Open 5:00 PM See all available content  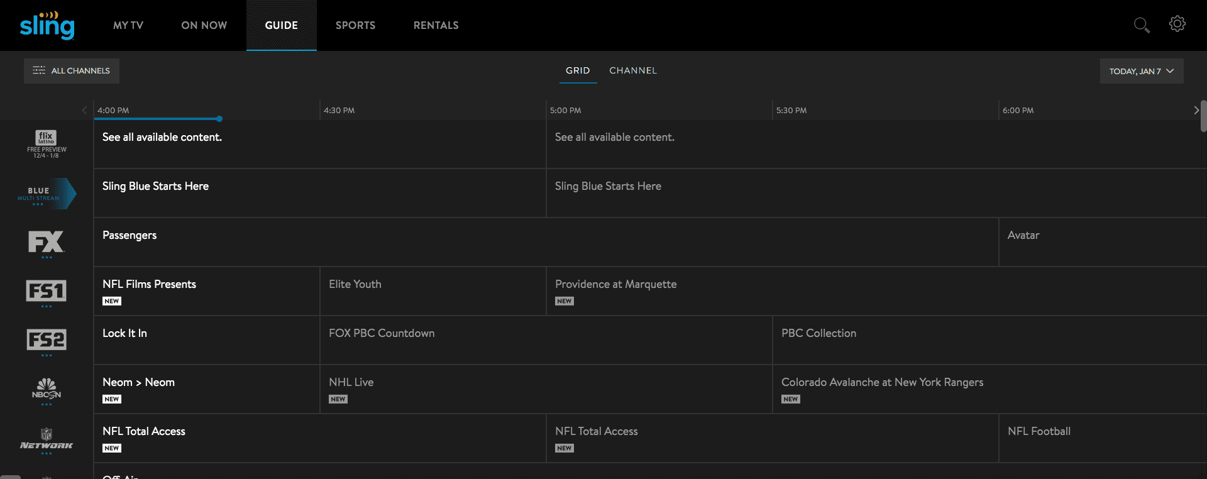pyautogui.click(x=876, y=144)
